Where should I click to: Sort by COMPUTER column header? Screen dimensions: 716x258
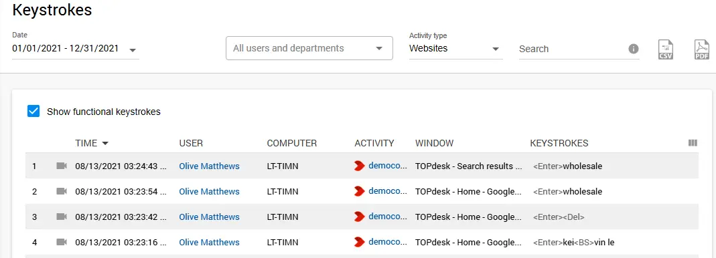point(292,143)
